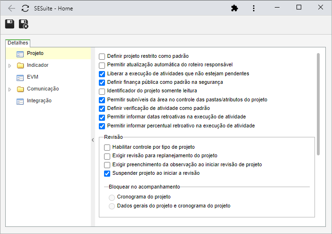
Task: Open the three-dot browser menu
Action: [x=253, y=8]
